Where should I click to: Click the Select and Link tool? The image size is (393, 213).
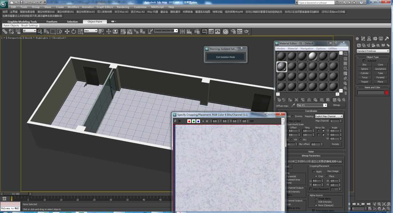pyautogui.click(x=5, y=31)
